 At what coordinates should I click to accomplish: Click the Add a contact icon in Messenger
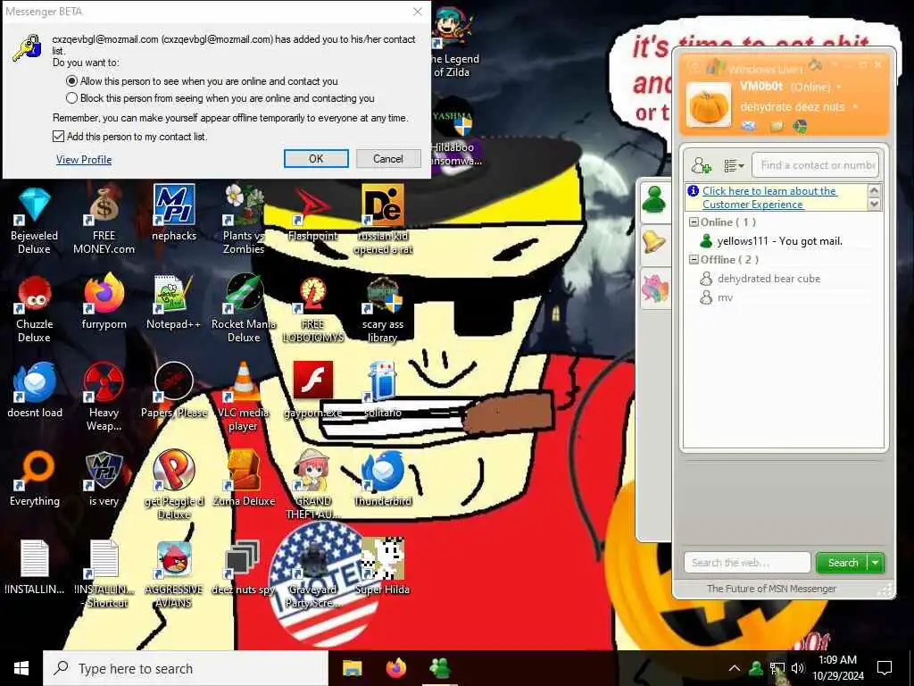point(701,165)
